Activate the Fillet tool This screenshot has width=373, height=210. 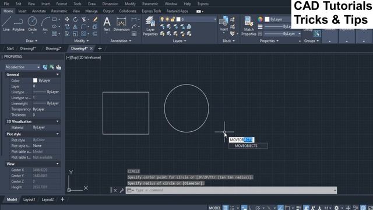[x=83, y=26]
